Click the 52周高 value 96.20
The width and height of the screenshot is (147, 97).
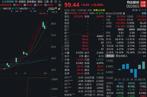(143, 23)
